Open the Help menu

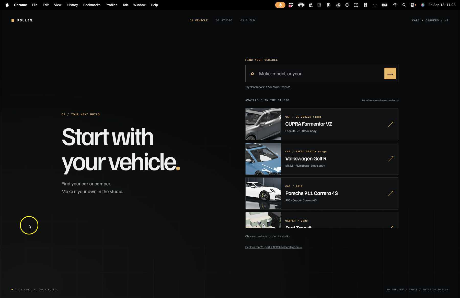pyautogui.click(x=154, y=5)
